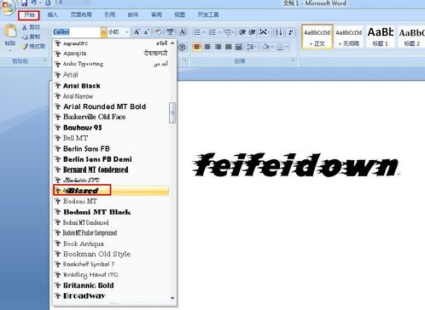Expand the line spacing dropdown

[x=251, y=47]
